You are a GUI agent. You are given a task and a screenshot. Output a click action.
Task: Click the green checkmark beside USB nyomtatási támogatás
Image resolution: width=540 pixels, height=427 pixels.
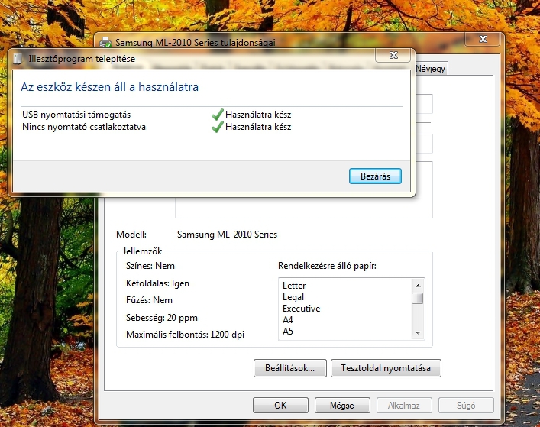coord(217,115)
